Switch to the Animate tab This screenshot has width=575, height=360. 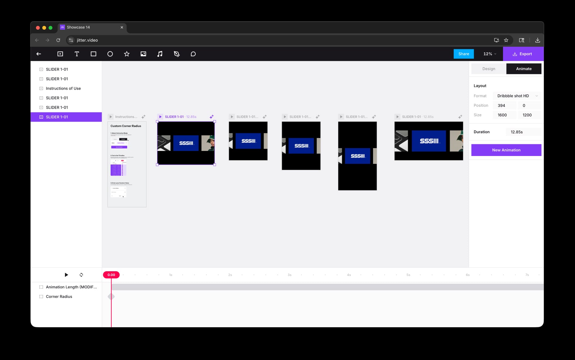coord(524,69)
